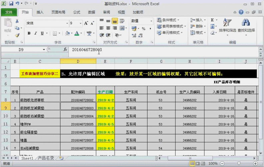Viewport: 264px width, 167px height.
Task: Click the fx insert function icon
Action: [x=65, y=49]
